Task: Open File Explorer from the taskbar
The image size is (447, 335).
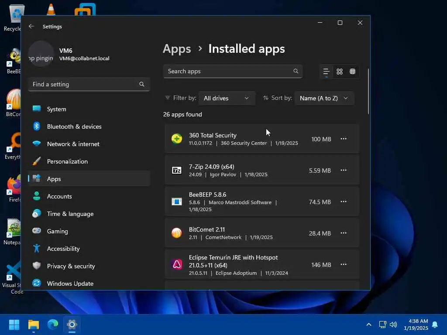Action: (x=33, y=325)
